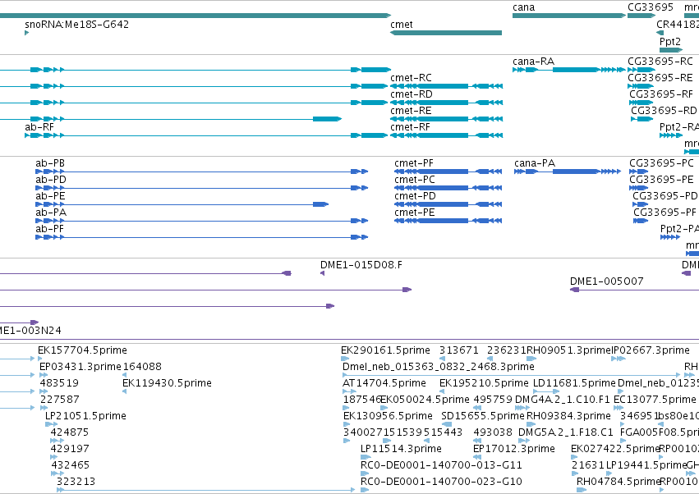Open the CG33695-RC transcript label
The height and width of the screenshot is (494, 699).
(x=660, y=61)
